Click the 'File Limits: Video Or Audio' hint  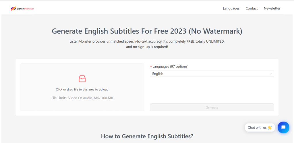coord(82,98)
